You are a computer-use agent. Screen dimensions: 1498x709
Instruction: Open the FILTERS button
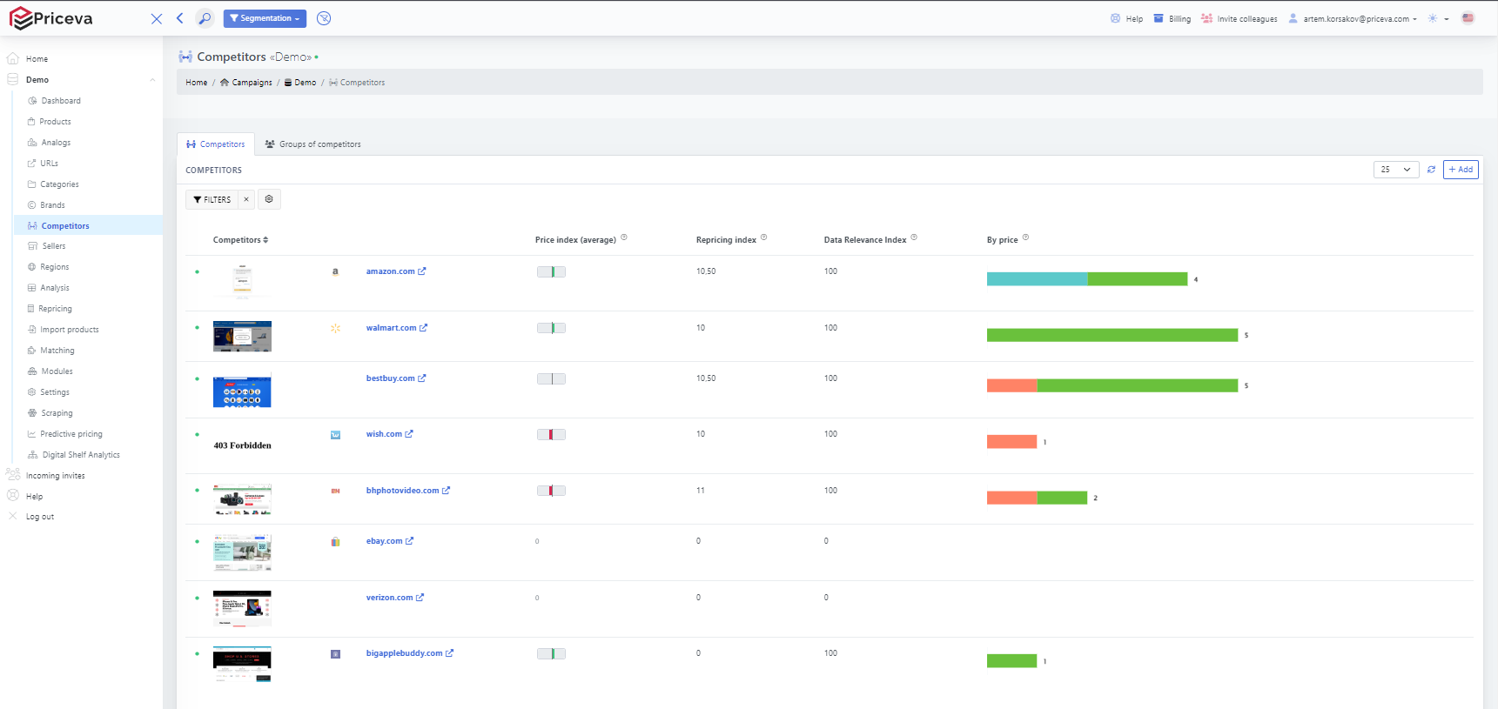[x=212, y=199]
